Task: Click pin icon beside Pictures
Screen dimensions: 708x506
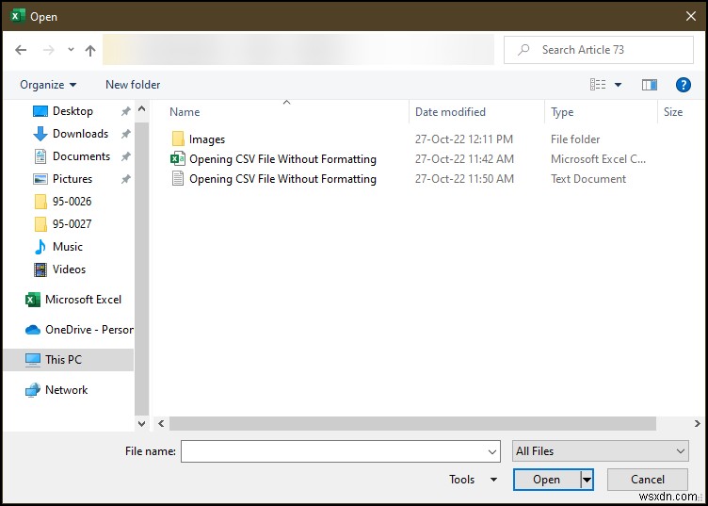Action: (125, 179)
